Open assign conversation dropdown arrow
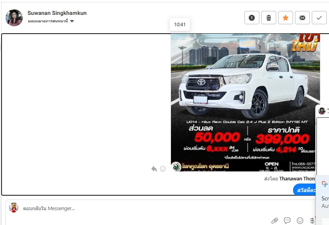 tap(72, 21)
